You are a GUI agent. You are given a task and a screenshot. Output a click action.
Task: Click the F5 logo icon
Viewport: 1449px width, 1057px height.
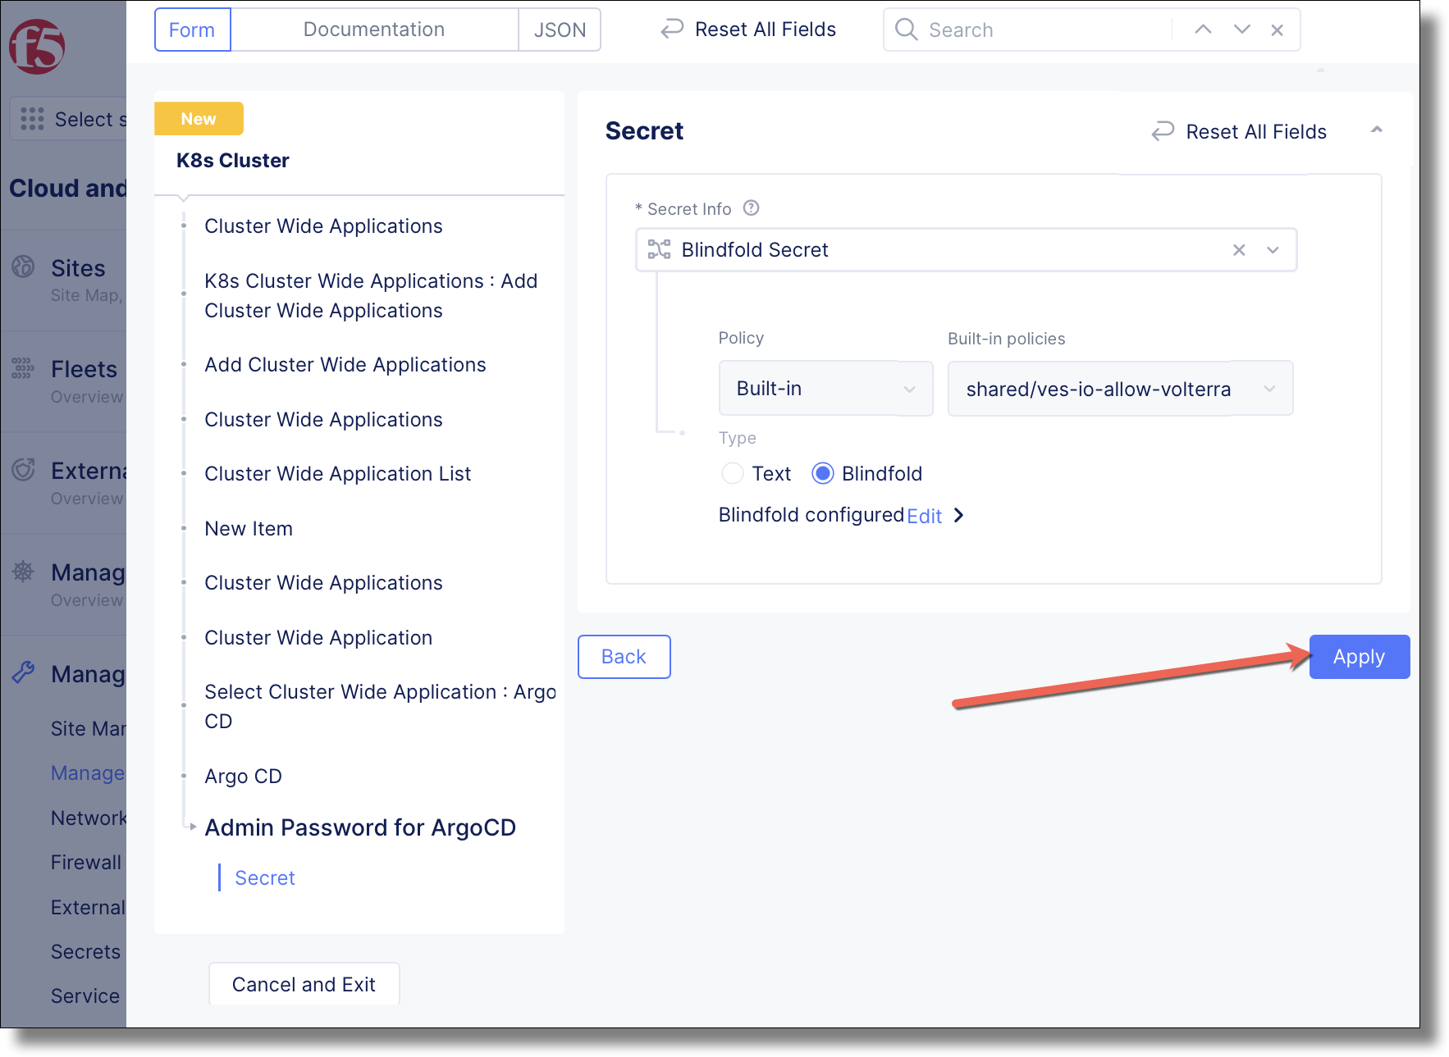click(36, 47)
